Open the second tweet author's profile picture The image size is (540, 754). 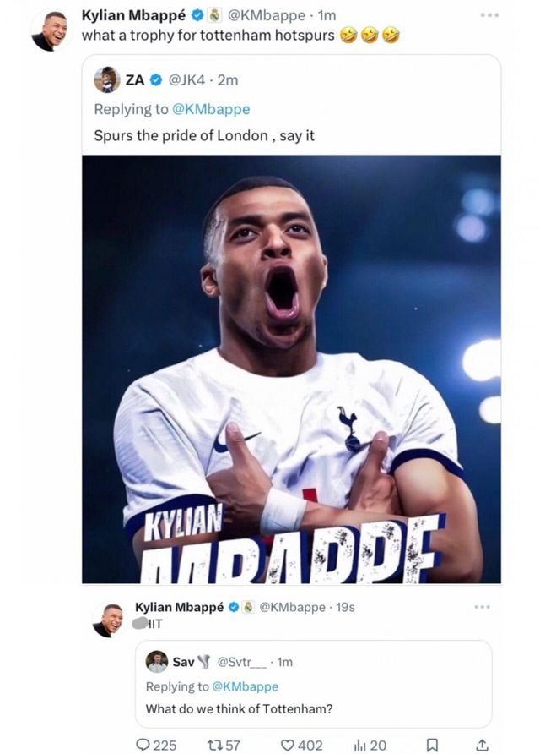[x=110, y=620]
